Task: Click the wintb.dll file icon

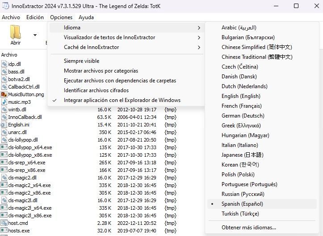Action: [x=4, y=110]
